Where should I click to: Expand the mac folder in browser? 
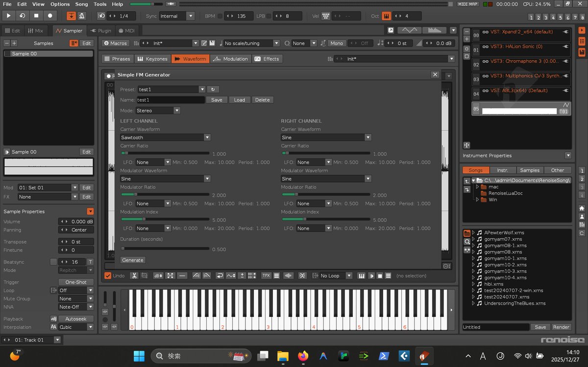(477, 186)
